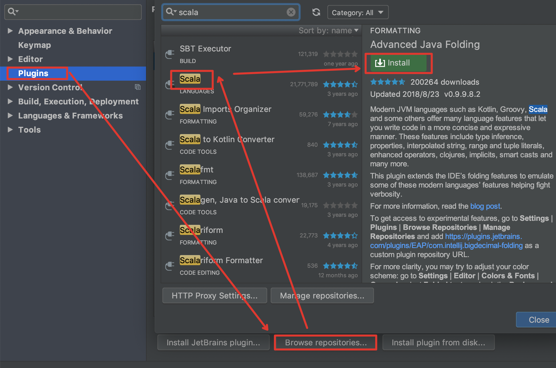Click the Scala Imports Organizer plugin icon

(x=170, y=114)
